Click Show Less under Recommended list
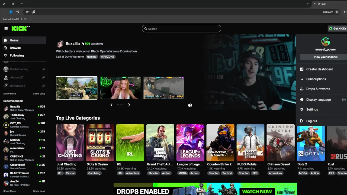The image size is (347, 195). [39, 191]
